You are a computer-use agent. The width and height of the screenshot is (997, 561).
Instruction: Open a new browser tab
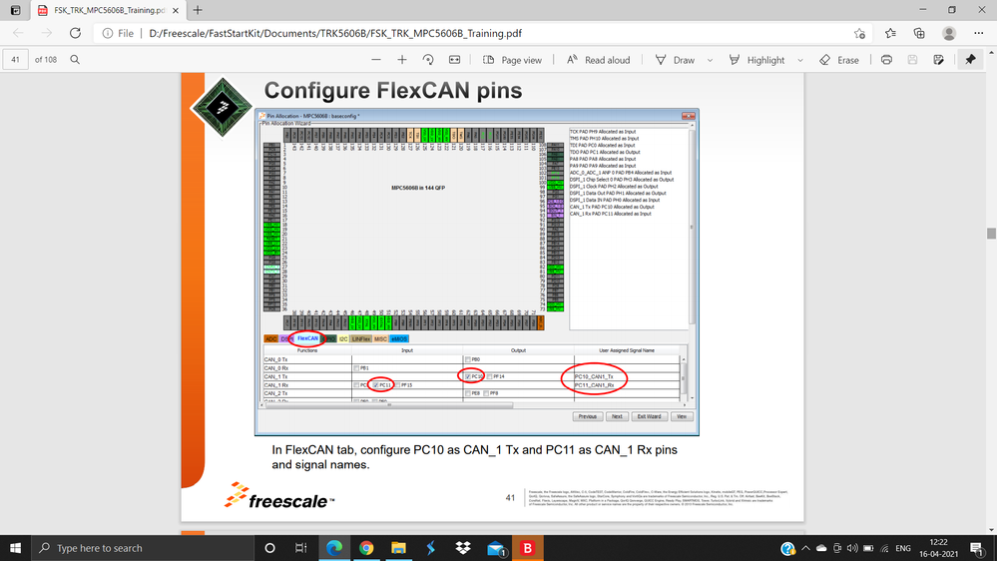[x=198, y=10]
